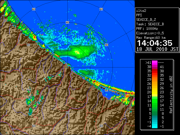Viewport: 180px width, 135px height.
Task: Click the '41' legend label beside magenta band
Action: (x=162, y=67)
